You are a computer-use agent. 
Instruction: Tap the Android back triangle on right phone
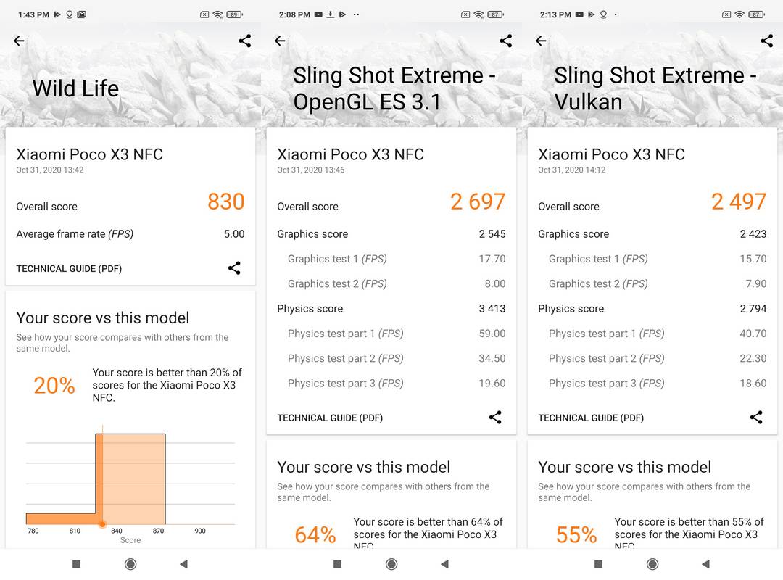(705, 564)
